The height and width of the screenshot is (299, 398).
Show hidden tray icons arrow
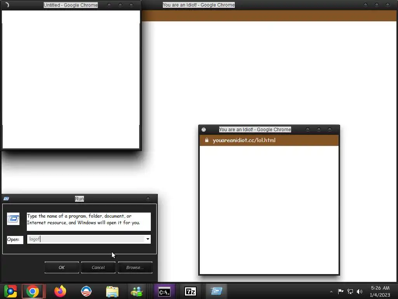click(x=331, y=292)
